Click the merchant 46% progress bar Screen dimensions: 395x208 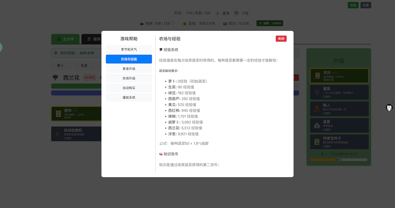click(339, 160)
